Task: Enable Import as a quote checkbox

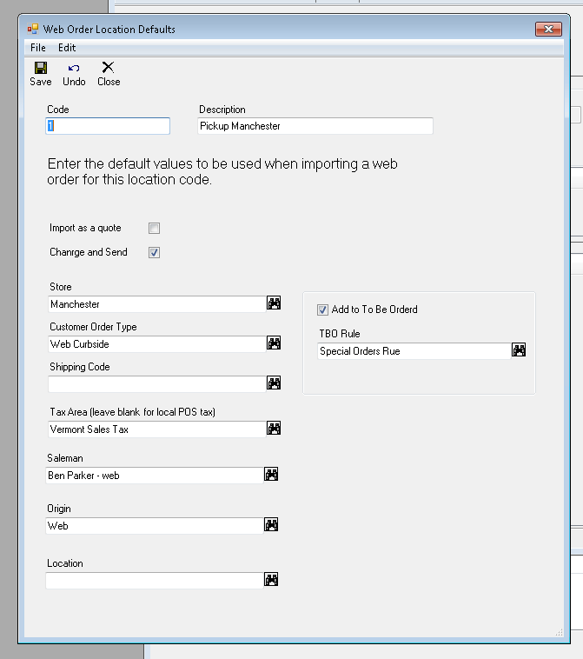Action: pyautogui.click(x=154, y=228)
